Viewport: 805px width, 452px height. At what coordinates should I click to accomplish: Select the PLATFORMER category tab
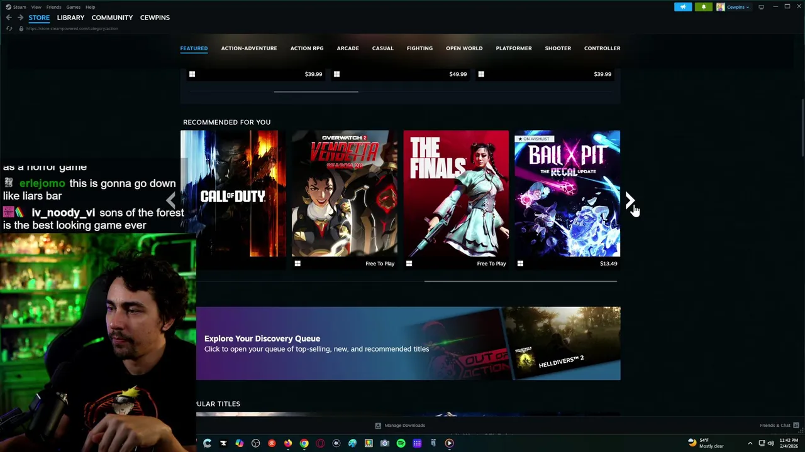[514, 48]
